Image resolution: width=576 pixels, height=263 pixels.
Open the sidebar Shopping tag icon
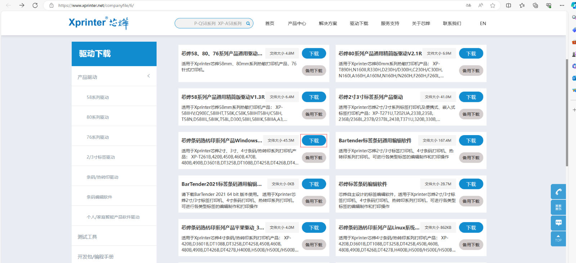574,30
